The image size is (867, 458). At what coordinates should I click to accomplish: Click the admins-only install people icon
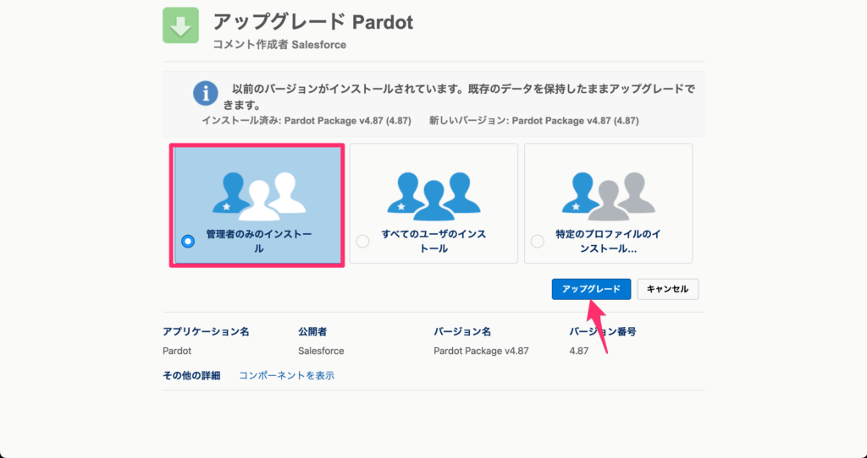(x=259, y=196)
